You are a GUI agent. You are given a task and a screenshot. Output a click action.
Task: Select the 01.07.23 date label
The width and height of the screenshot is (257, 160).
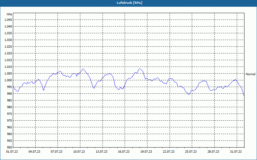pos(12,152)
